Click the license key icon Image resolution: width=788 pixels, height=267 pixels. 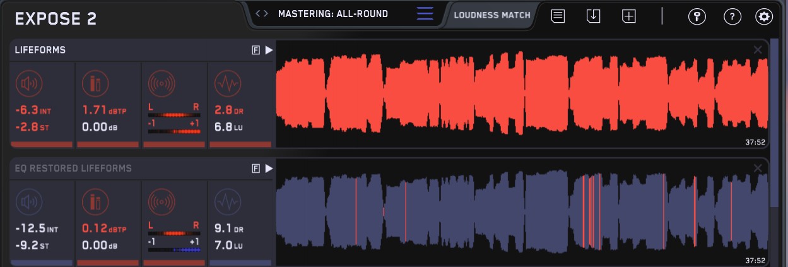(697, 17)
